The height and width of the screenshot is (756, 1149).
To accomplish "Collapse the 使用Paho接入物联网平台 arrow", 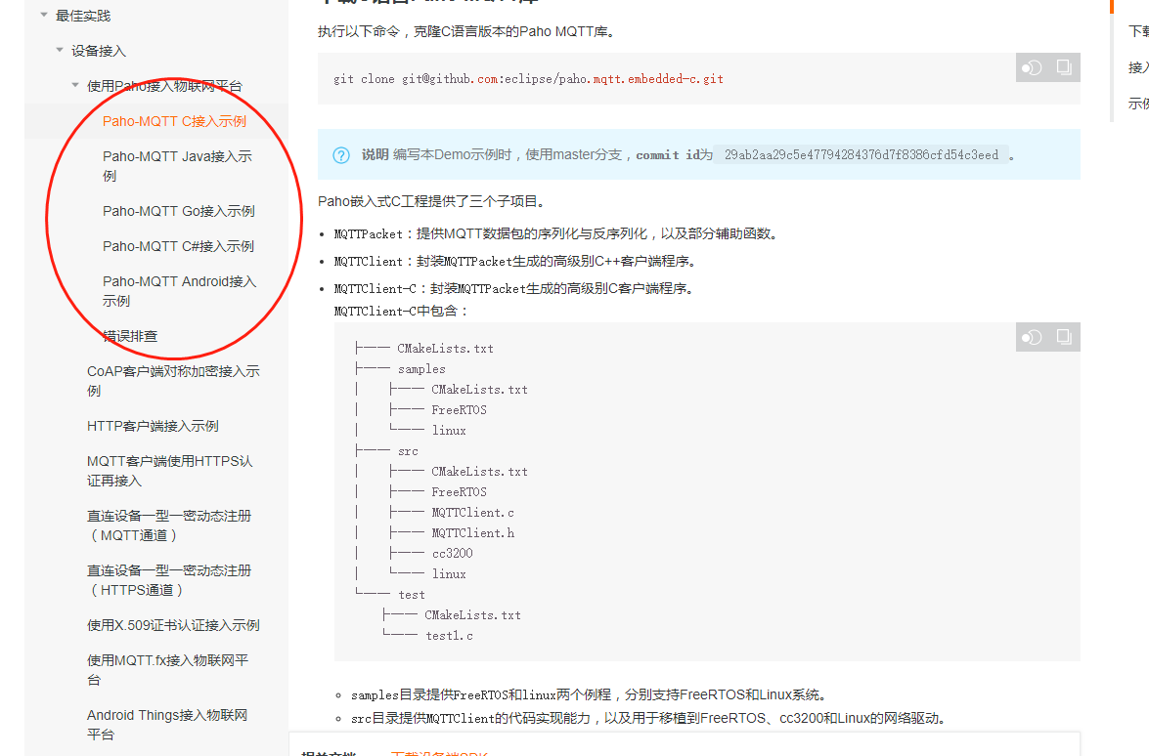I will pos(74,85).
